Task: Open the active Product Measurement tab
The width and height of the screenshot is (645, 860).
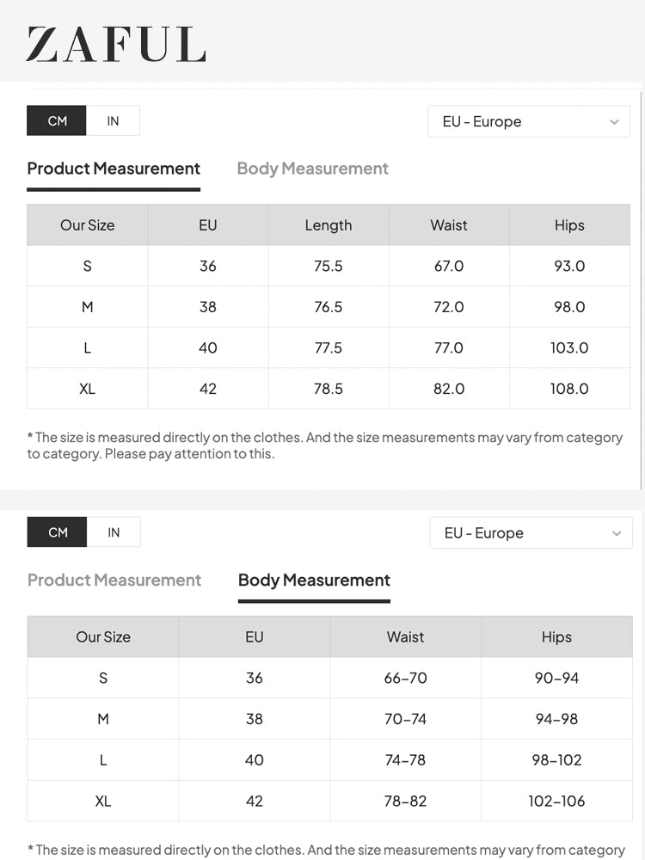Action: (114, 169)
